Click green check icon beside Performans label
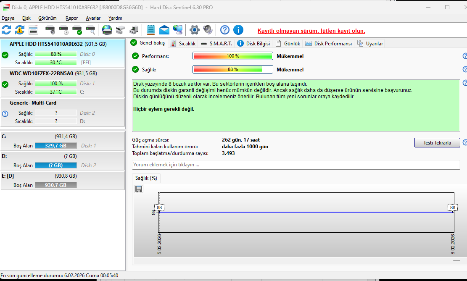 click(x=135, y=56)
